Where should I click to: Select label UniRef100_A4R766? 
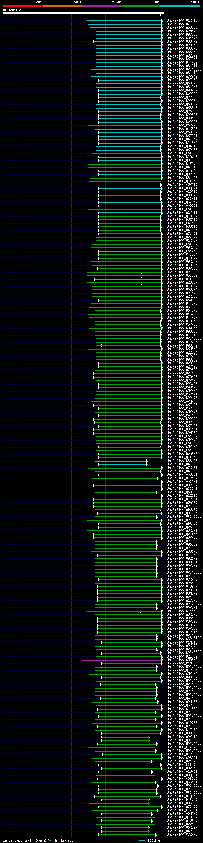[x=182, y=723]
